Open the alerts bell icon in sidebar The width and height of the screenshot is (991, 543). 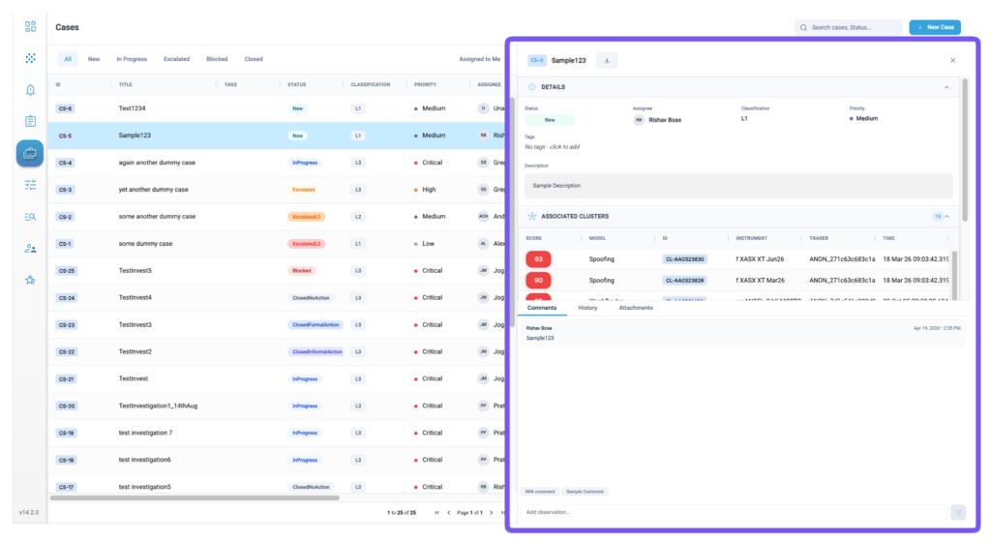click(x=30, y=90)
